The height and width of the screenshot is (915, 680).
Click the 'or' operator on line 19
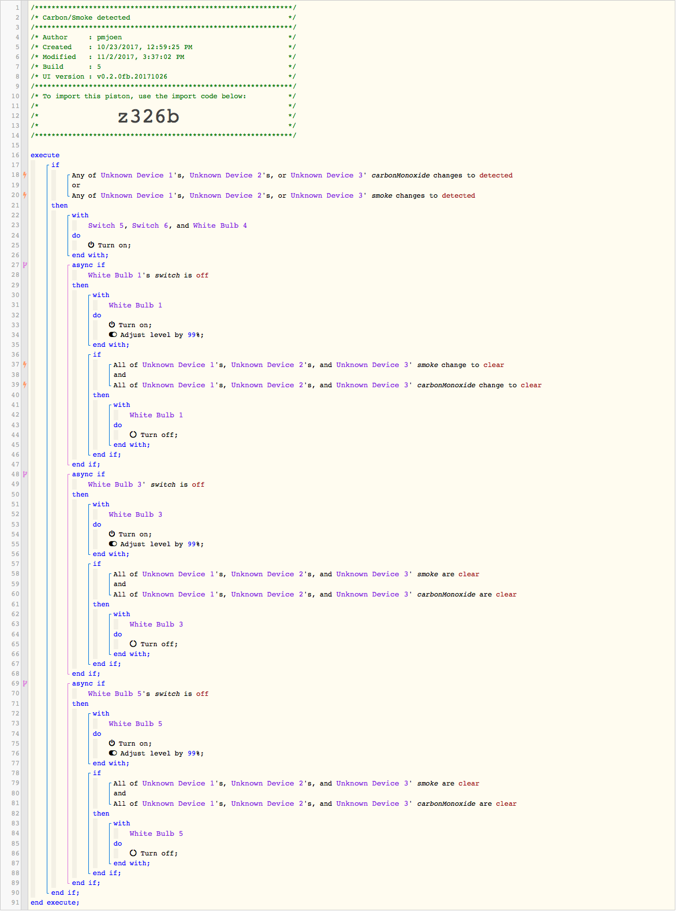76,185
